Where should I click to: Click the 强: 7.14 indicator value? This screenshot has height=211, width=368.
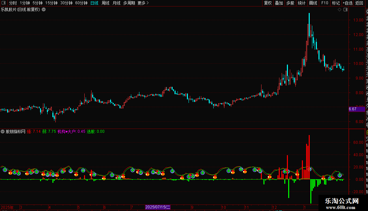tap(34, 131)
